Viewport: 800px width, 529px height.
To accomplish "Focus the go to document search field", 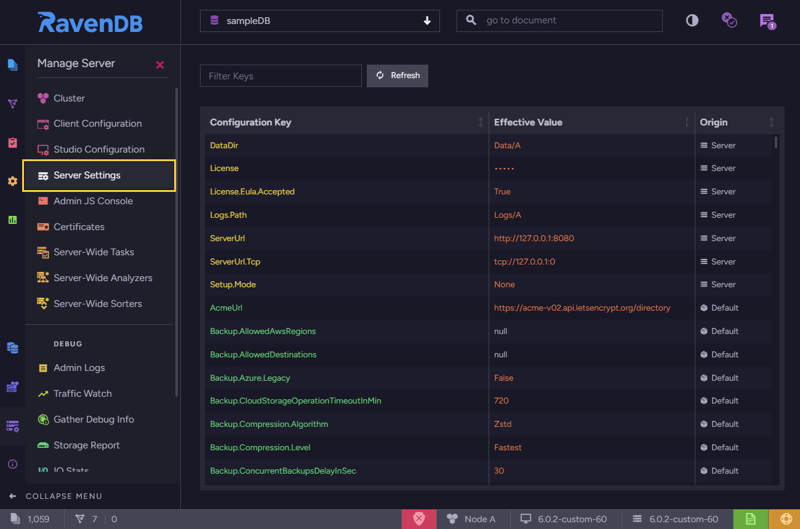I will 559,20.
